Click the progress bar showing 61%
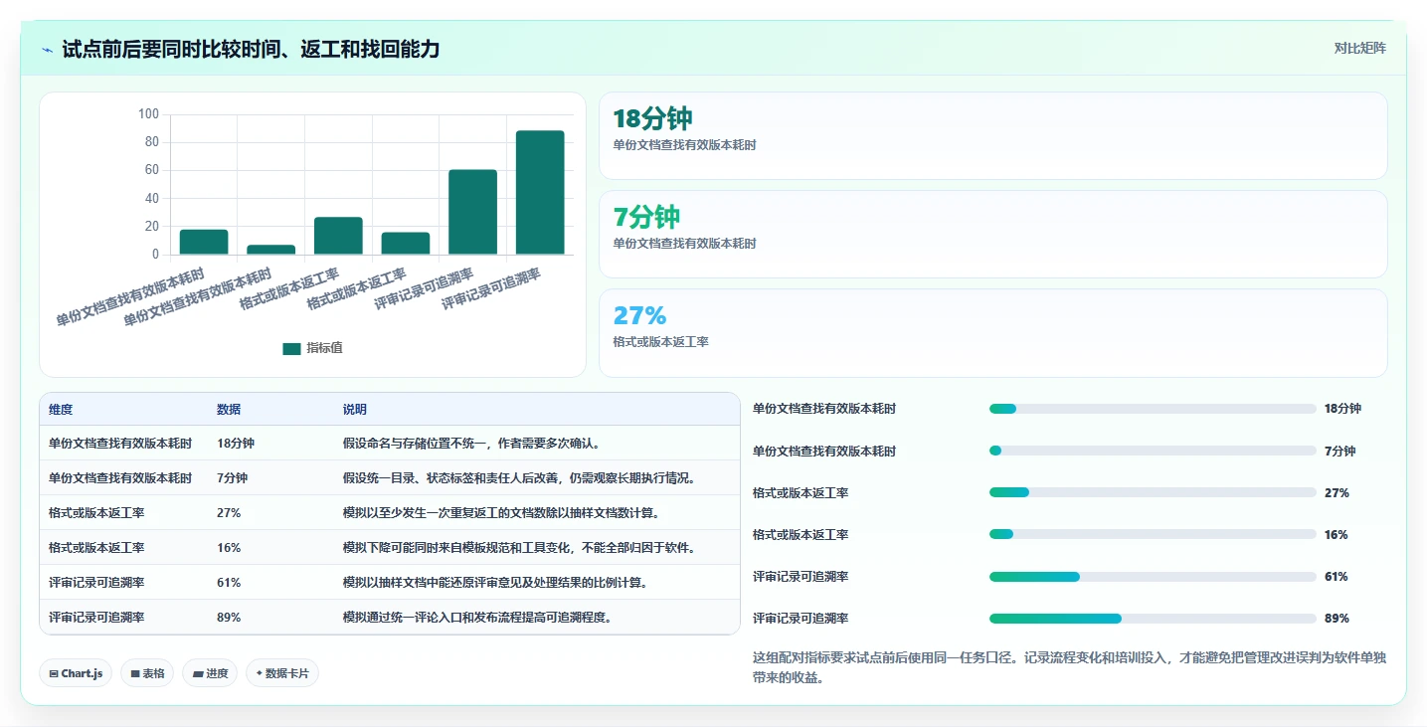Image resolution: width=1427 pixels, height=727 pixels. [x=1153, y=577]
